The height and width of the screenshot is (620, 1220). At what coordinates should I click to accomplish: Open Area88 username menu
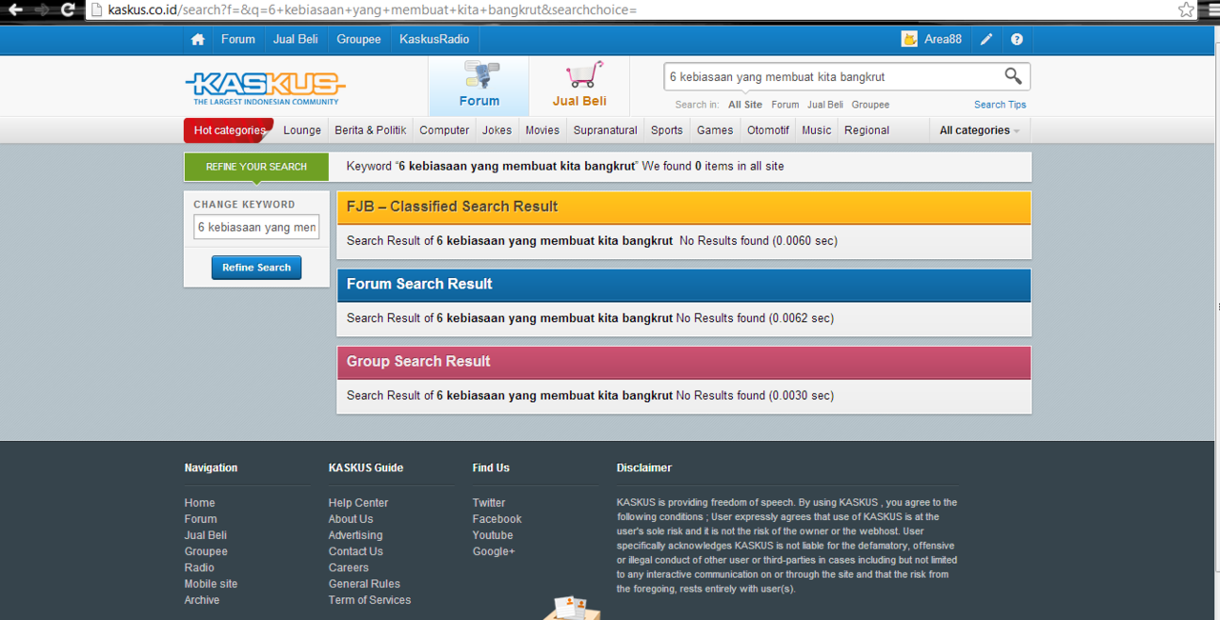[x=943, y=39]
